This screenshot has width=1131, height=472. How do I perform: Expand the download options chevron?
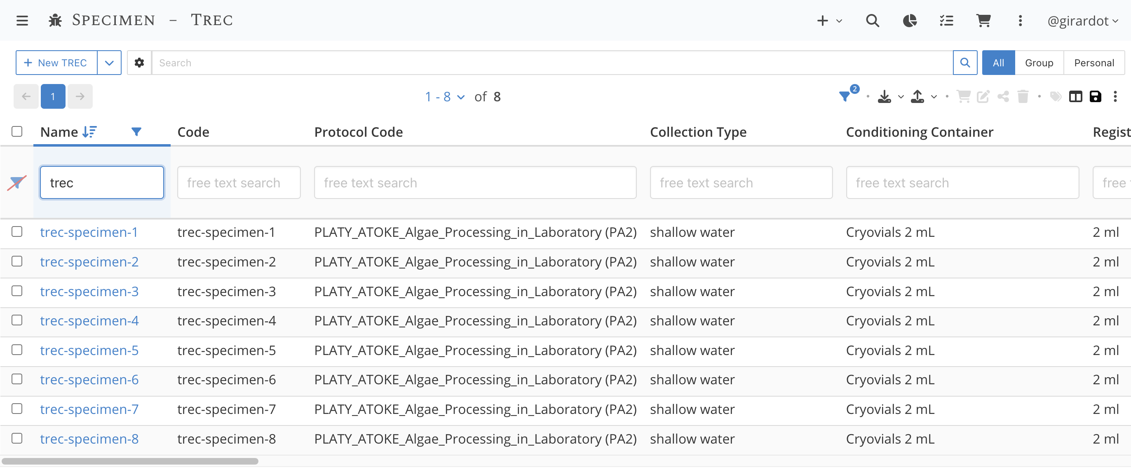tap(901, 97)
